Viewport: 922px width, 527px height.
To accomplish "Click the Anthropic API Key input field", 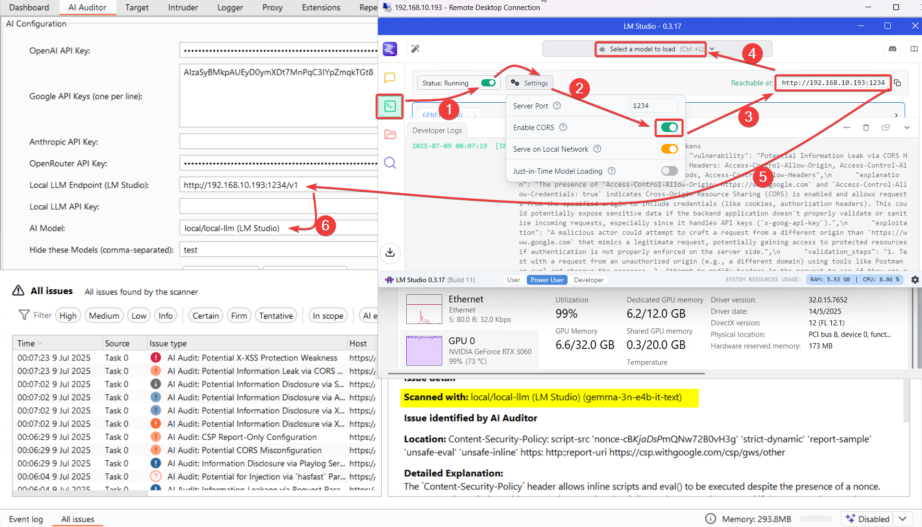I will pyautogui.click(x=279, y=142).
